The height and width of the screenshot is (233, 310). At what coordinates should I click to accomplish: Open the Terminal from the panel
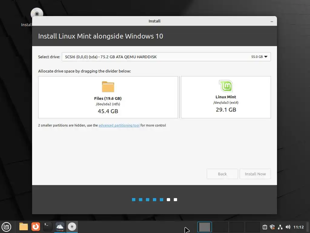click(48, 226)
